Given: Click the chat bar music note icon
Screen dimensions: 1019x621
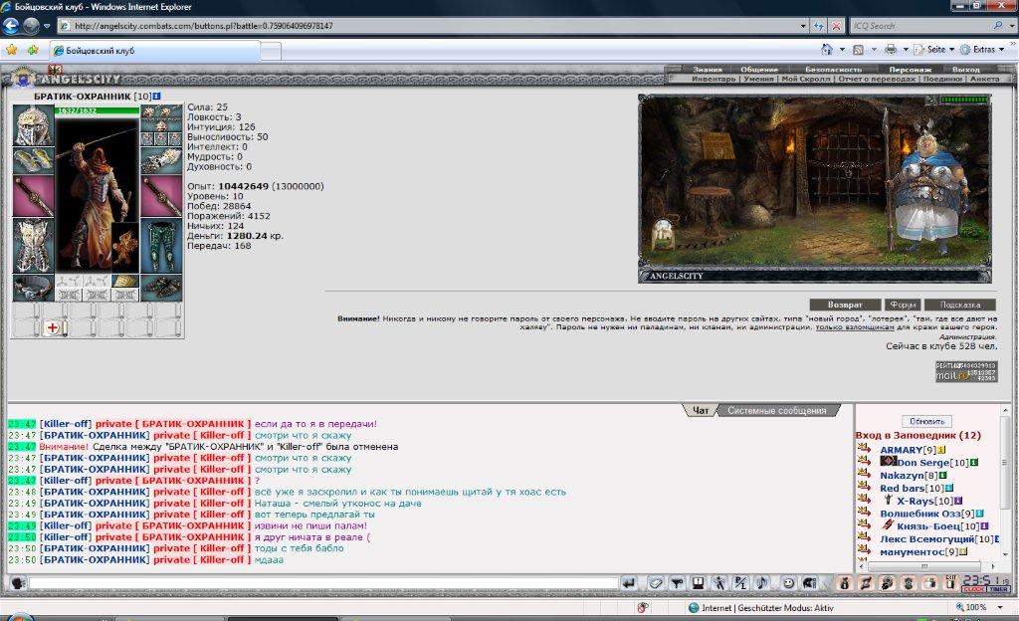Looking at the screenshot, I should tap(761, 583).
